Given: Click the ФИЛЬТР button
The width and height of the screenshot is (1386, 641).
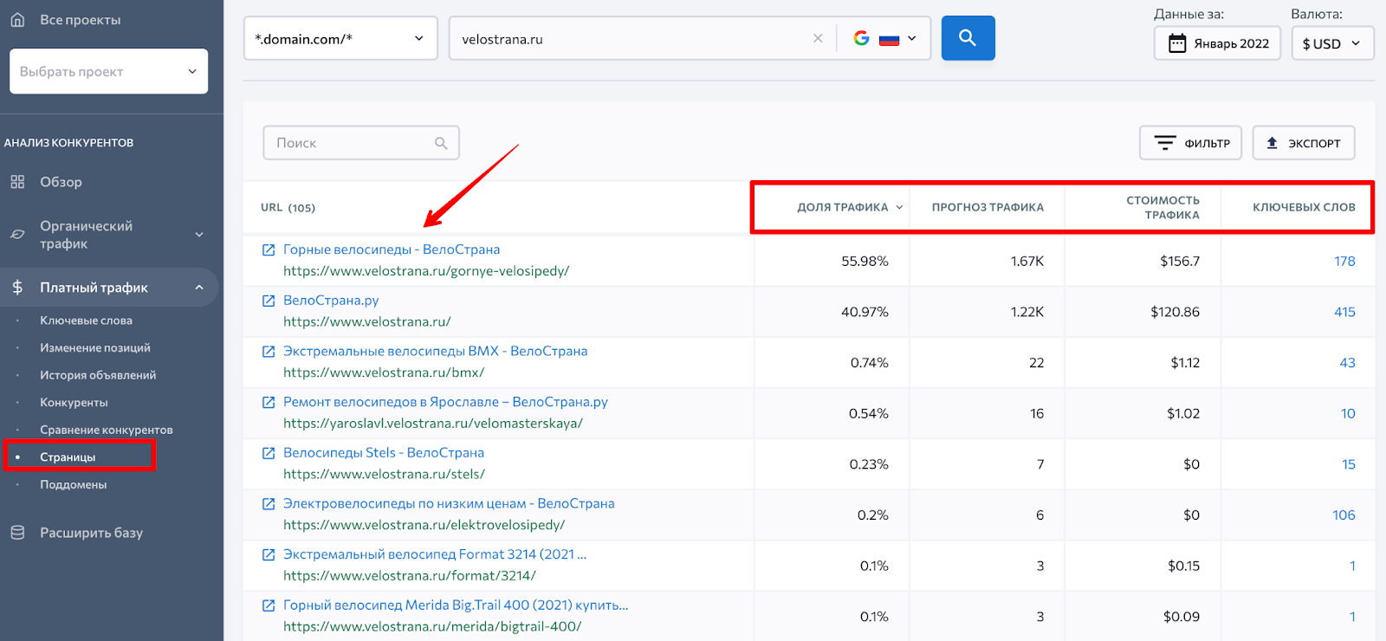Looking at the screenshot, I should click(1190, 143).
